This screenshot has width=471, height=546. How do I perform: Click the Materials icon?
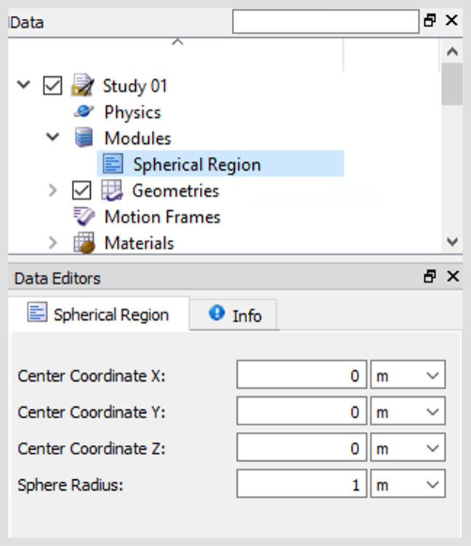pos(84,243)
